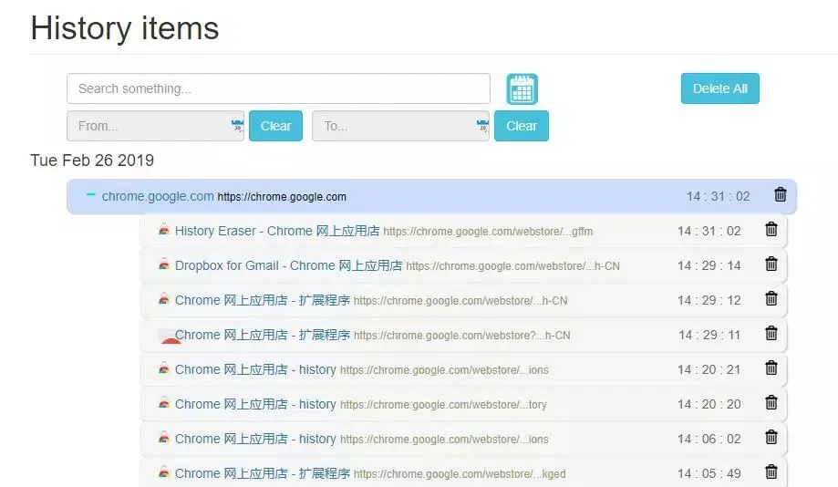Open the 扩展程序 link at 14:05:49
Viewport: 838px width, 487px height.
point(263,474)
